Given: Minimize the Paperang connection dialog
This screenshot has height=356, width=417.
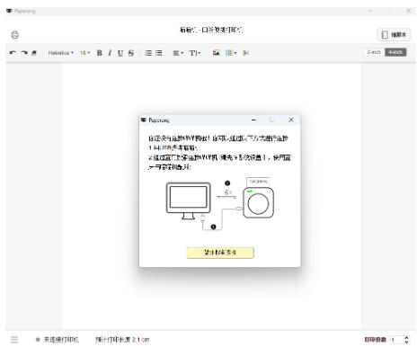Looking at the screenshot, I should pos(253,120).
